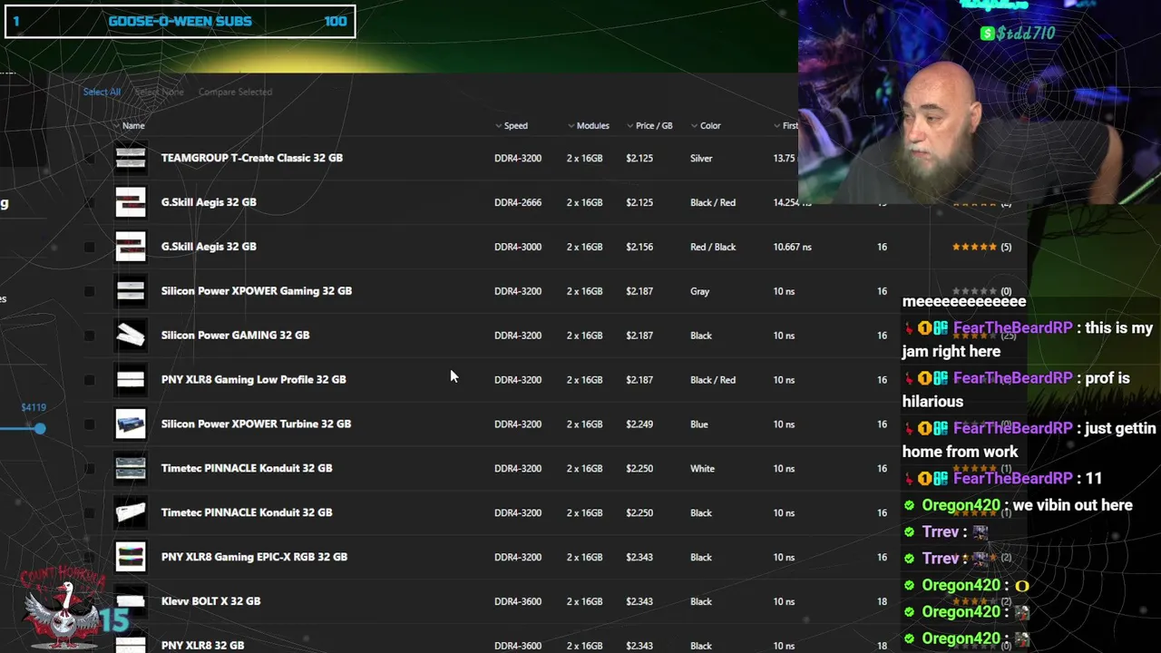The height and width of the screenshot is (653, 1161).
Task: Click the white Timetec PINNACLE Konduit image
Action: [131, 468]
